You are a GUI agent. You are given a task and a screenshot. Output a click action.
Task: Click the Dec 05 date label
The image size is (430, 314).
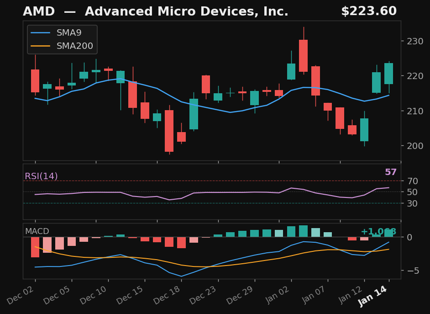click(x=57, y=295)
